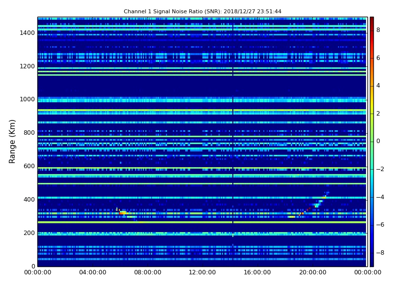Image resolution: width=393 pixels, height=295 pixels.
Task: Click the colorbar label 0
Action: coord(378,141)
